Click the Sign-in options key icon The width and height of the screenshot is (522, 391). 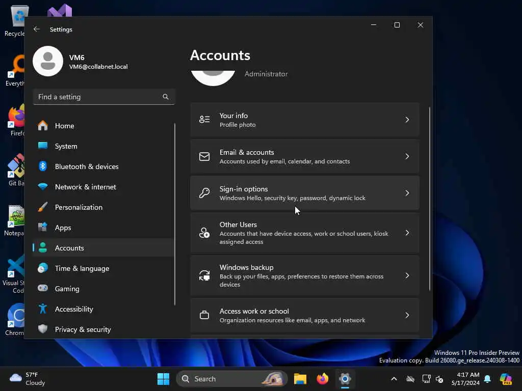pyautogui.click(x=204, y=193)
